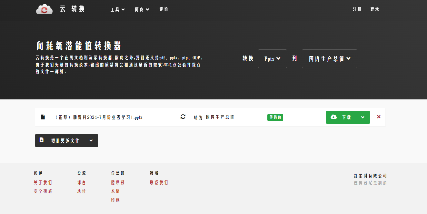The height and width of the screenshot is (214, 427).
Task: Expand the 增加更多文件 dropdown chevron
Action: pyautogui.click(x=91, y=140)
